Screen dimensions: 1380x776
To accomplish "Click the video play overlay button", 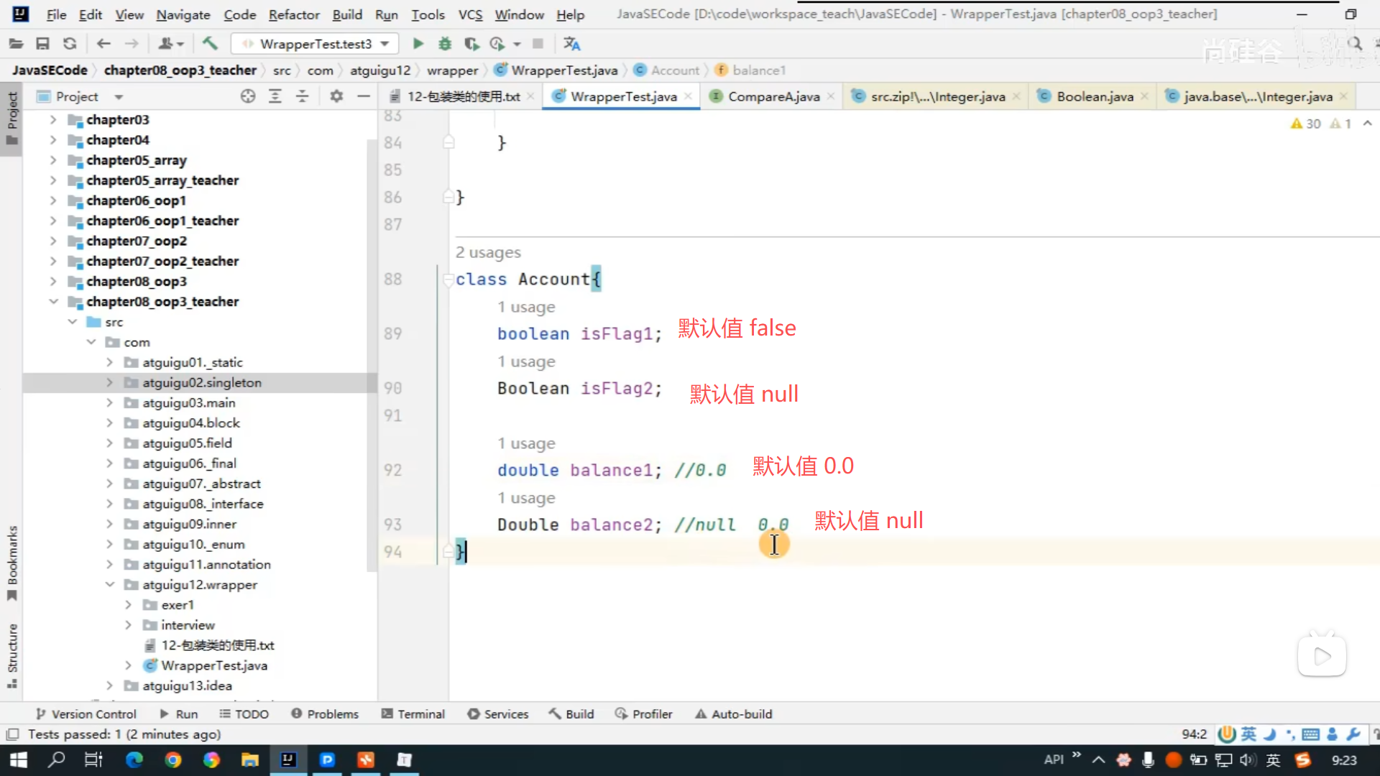I will point(1321,655).
